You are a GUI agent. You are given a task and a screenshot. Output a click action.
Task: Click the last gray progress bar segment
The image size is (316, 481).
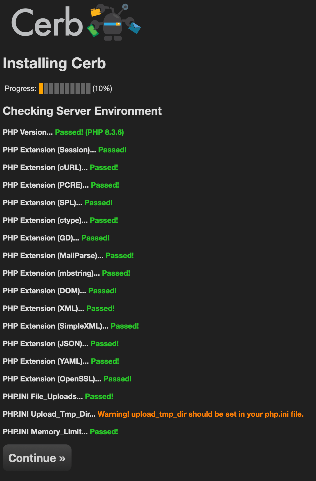click(88, 88)
